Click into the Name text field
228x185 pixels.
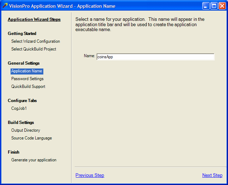tap(155, 57)
